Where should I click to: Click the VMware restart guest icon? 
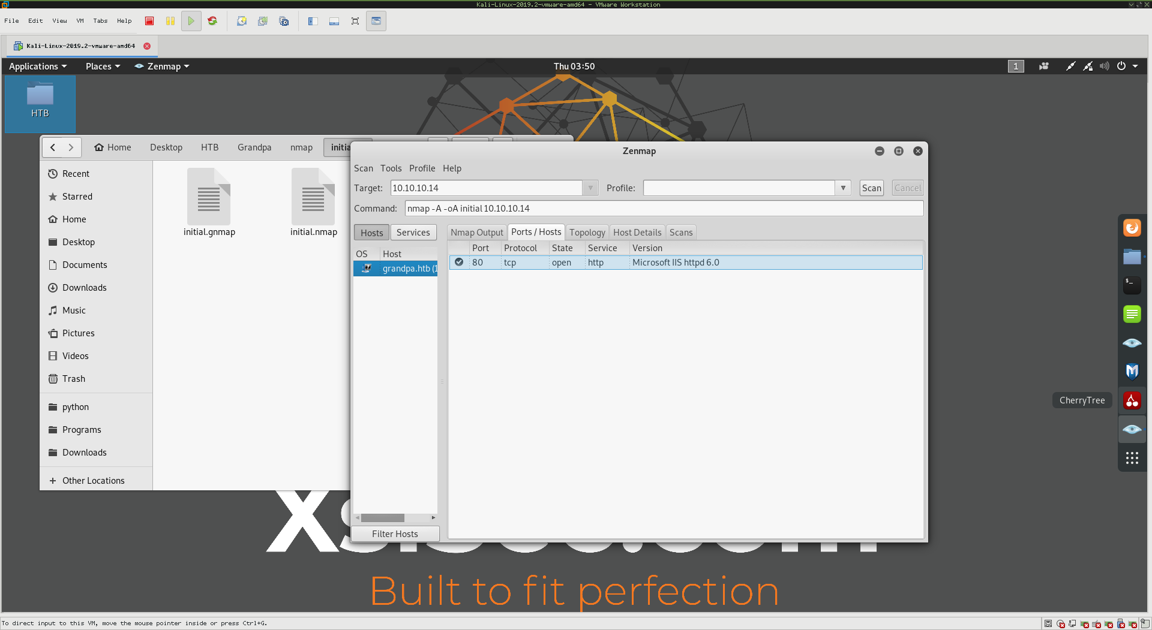pos(212,21)
